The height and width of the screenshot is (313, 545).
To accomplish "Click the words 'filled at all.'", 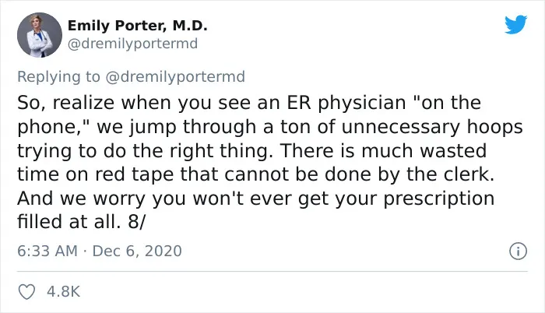I will [x=69, y=222].
